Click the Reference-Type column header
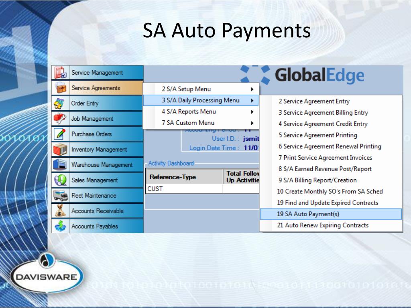Viewport: 411px width, 308px height. point(184,177)
